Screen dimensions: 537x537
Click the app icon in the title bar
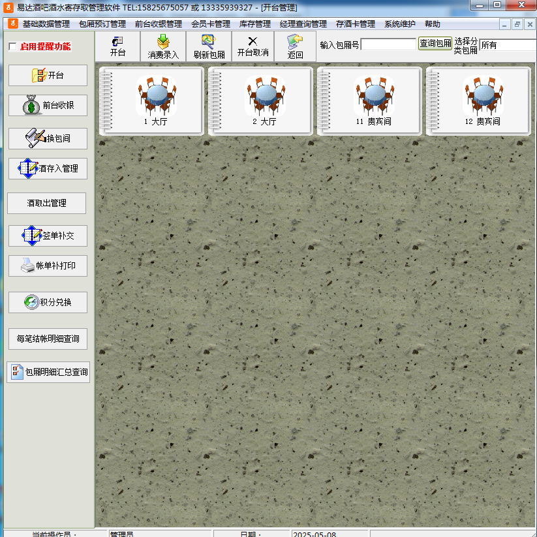[8, 7]
